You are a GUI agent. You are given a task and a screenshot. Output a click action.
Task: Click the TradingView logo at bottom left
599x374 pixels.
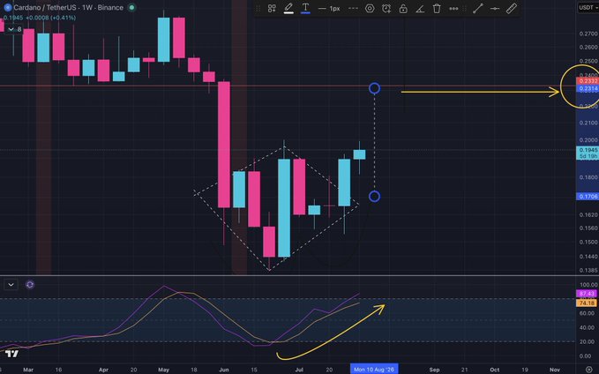tap(11, 354)
